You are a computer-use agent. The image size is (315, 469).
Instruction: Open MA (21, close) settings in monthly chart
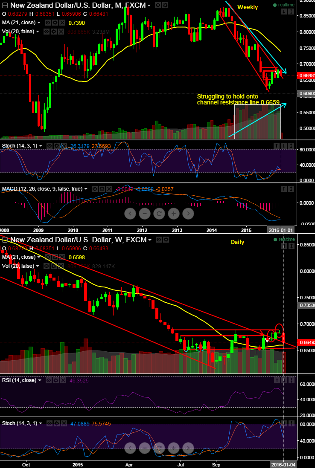55,23
